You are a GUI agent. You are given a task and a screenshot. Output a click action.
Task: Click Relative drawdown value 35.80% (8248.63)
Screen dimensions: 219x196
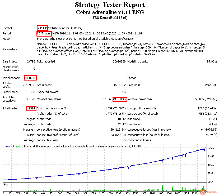coord(205,99)
